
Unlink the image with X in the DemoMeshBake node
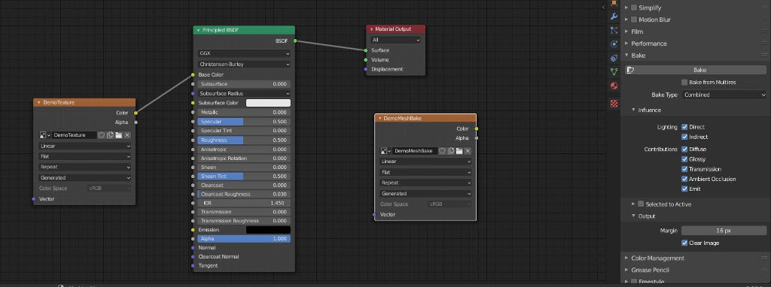point(468,151)
